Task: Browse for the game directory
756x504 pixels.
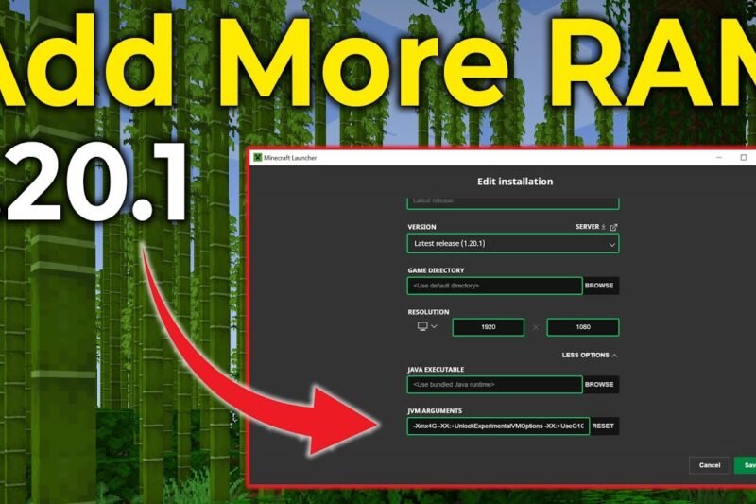Action: pyautogui.click(x=599, y=286)
